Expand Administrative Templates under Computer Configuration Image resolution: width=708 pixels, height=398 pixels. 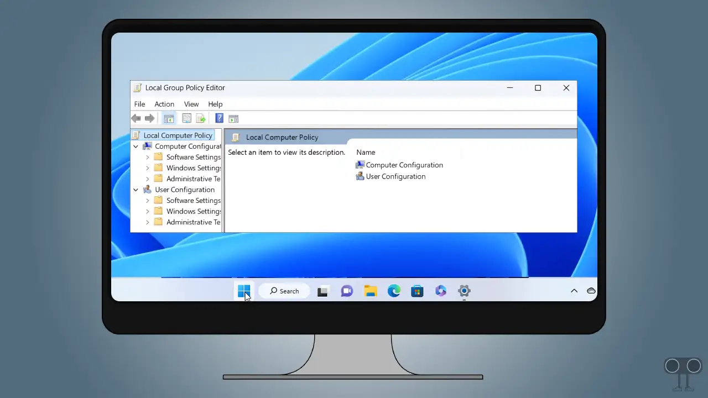[147, 179]
